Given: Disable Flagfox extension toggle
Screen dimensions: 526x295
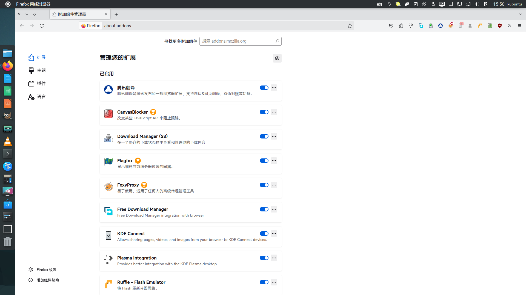Looking at the screenshot, I should point(264,161).
